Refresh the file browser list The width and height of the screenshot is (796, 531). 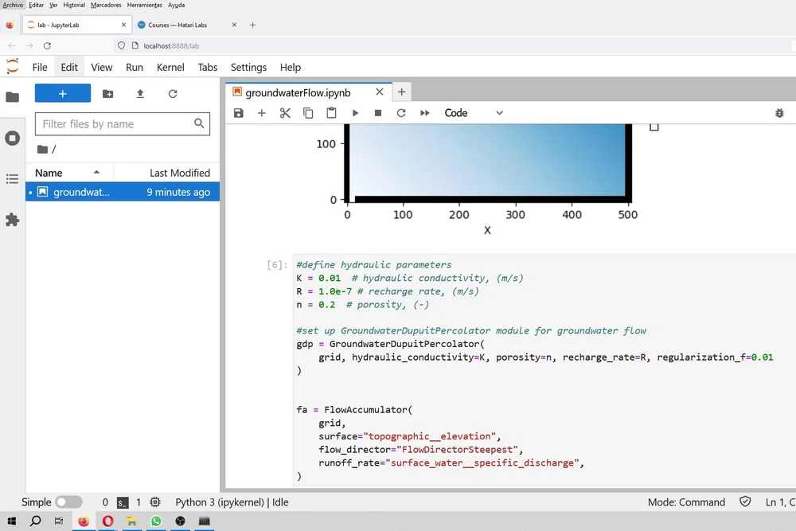pos(173,93)
